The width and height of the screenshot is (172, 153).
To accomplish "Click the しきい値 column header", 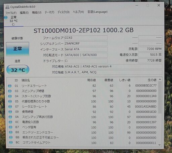I will (x=125, y=80).
